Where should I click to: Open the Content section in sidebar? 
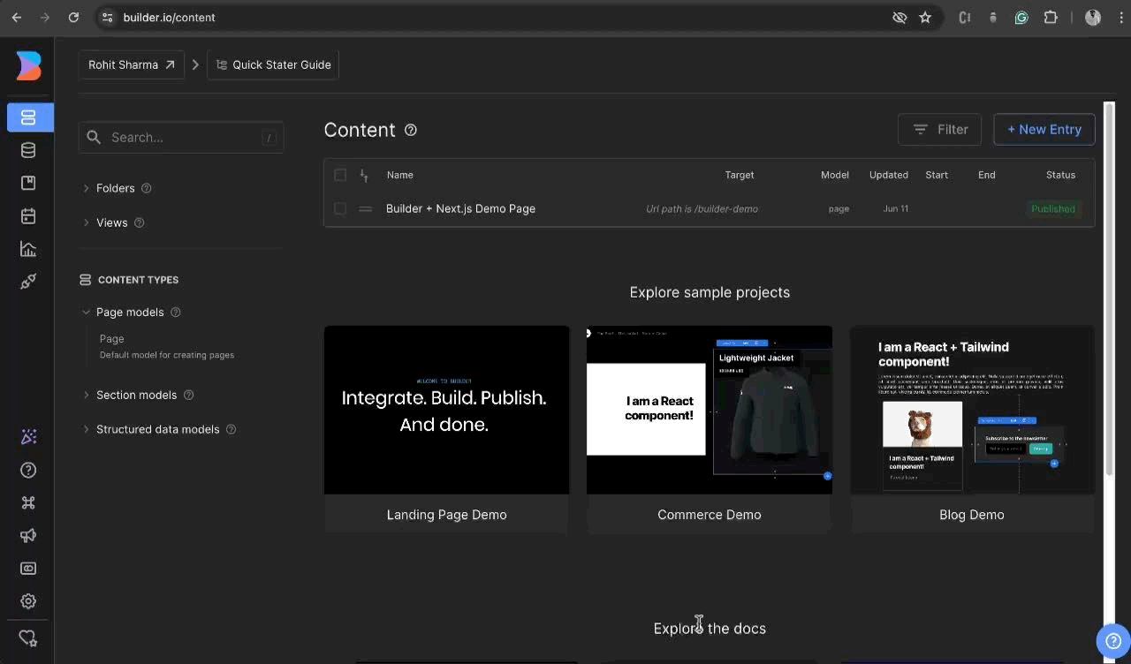(29, 117)
